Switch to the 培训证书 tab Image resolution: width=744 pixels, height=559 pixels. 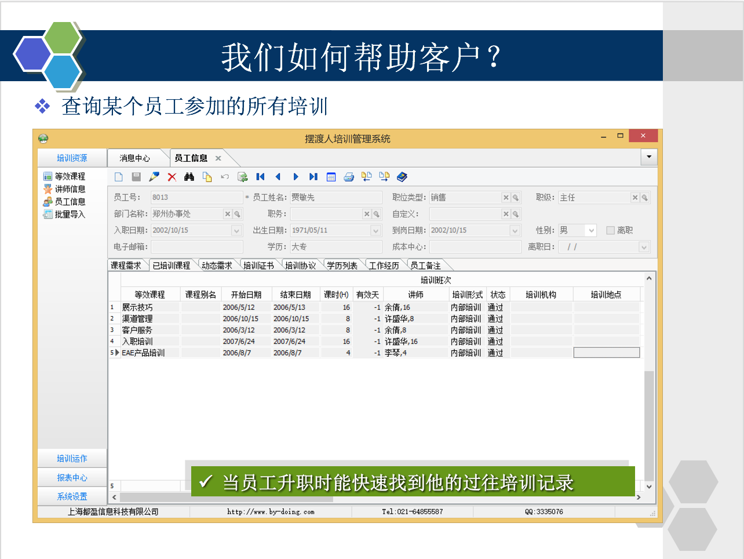click(x=258, y=266)
